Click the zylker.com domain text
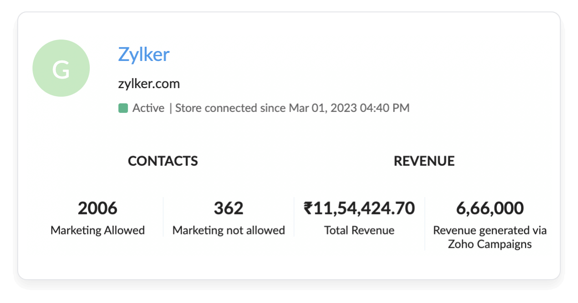Screen dimensions: 578x303 [149, 84]
